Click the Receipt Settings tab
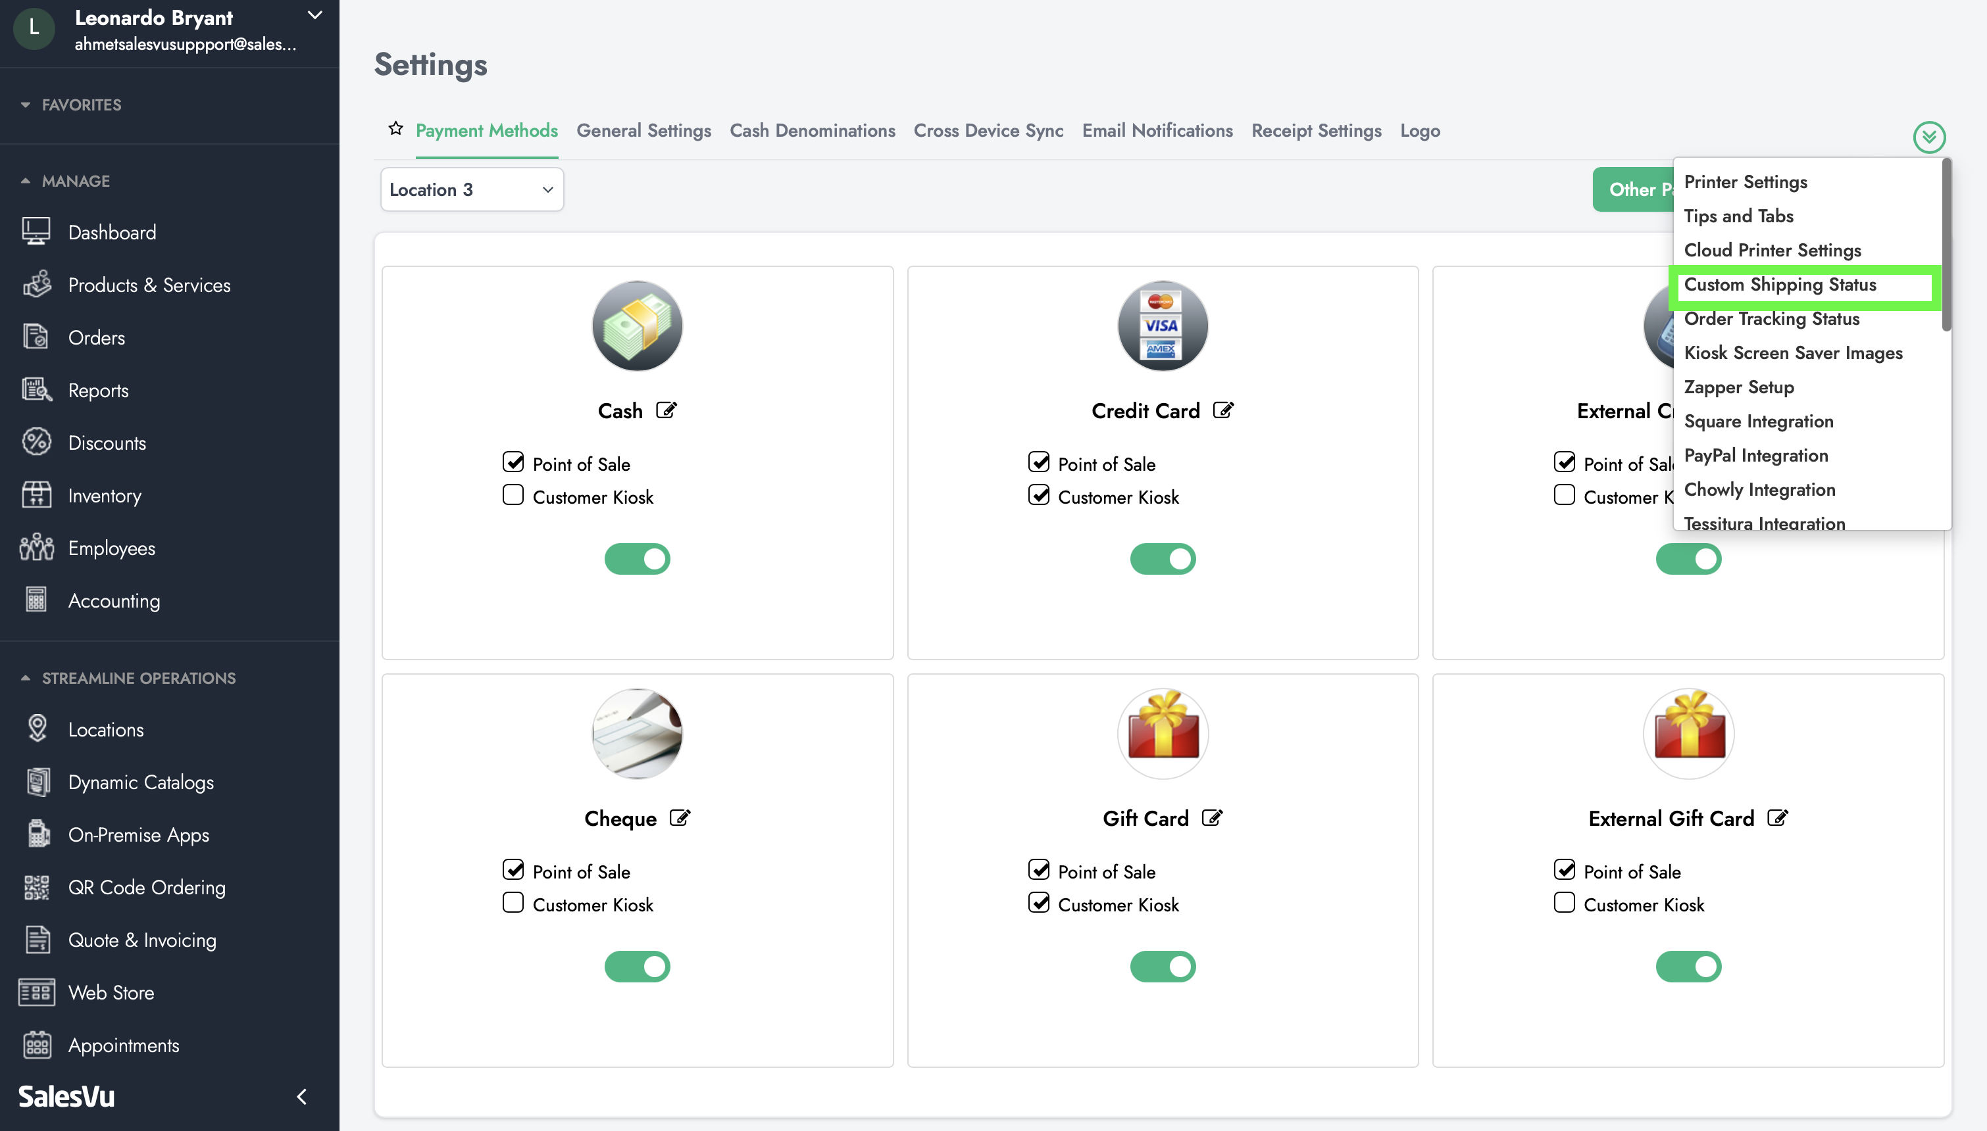The height and width of the screenshot is (1131, 1987). pyautogui.click(x=1316, y=130)
